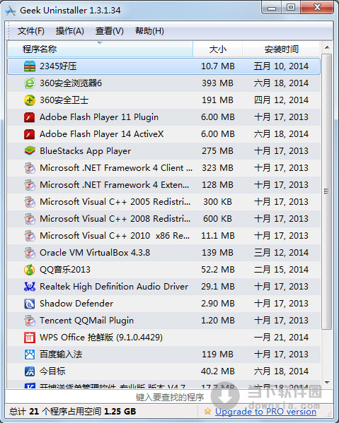Click the Shadow Defender icon
Image resolution: width=339 pixels, height=423 pixels.
tap(30, 304)
